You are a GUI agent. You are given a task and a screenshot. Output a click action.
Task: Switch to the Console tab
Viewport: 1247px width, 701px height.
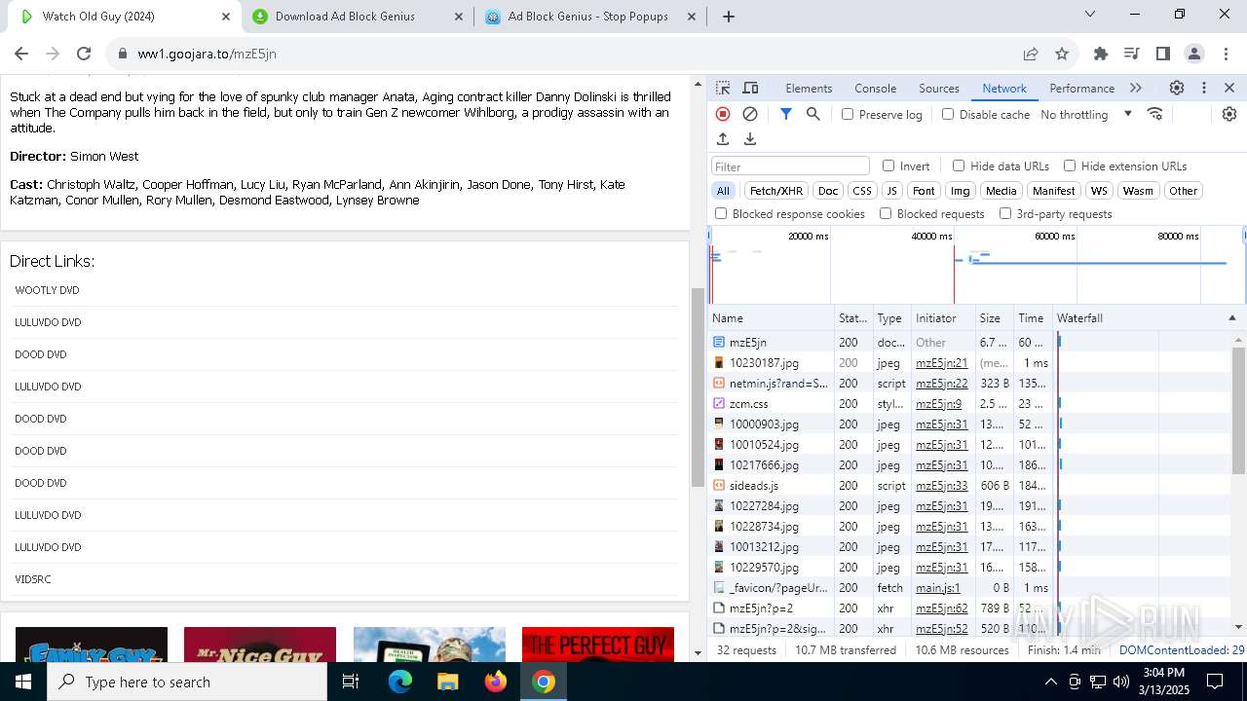point(875,88)
